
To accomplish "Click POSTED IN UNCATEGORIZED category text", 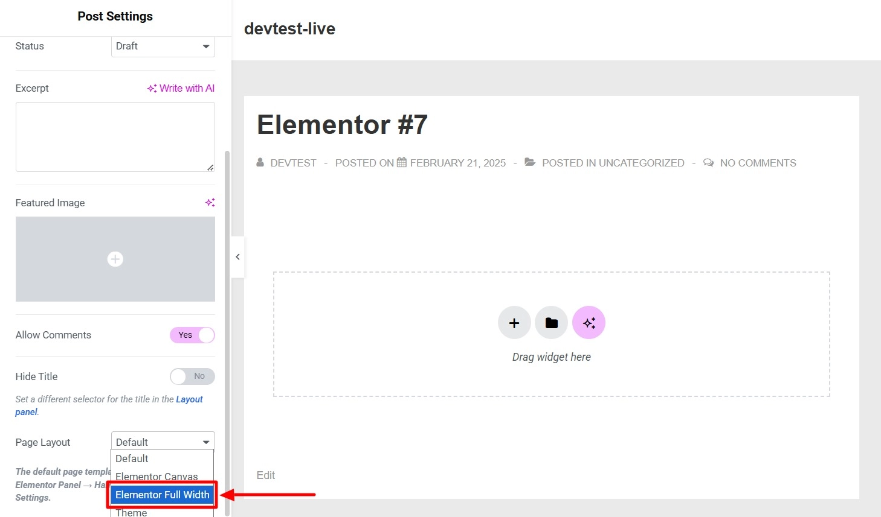I will point(613,163).
